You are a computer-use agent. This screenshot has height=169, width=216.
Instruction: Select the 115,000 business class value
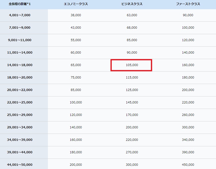tap(132, 77)
